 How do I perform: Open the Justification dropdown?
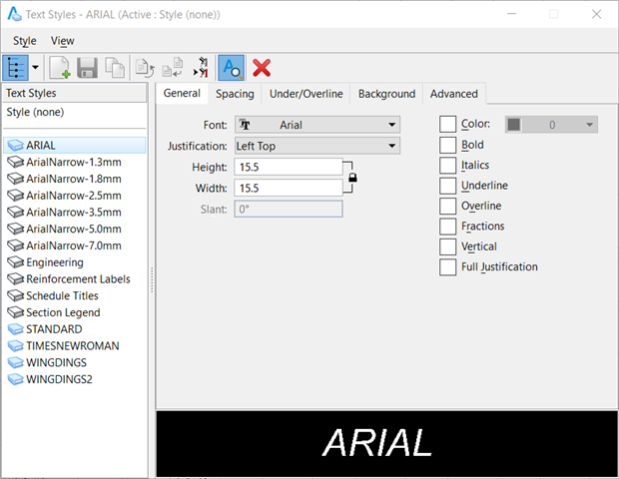point(317,146)
